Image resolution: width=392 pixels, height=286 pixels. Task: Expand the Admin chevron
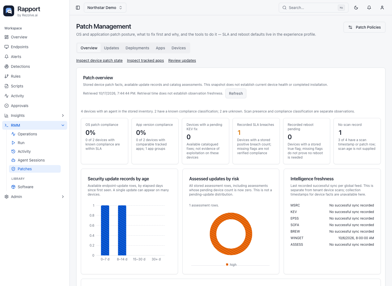[x=63, y=197]
